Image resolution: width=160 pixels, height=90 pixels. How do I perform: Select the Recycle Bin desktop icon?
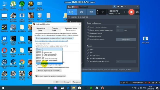point(39,16)
